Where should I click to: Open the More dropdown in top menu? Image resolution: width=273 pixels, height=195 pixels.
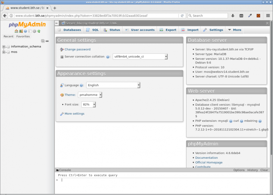[235, 30]
